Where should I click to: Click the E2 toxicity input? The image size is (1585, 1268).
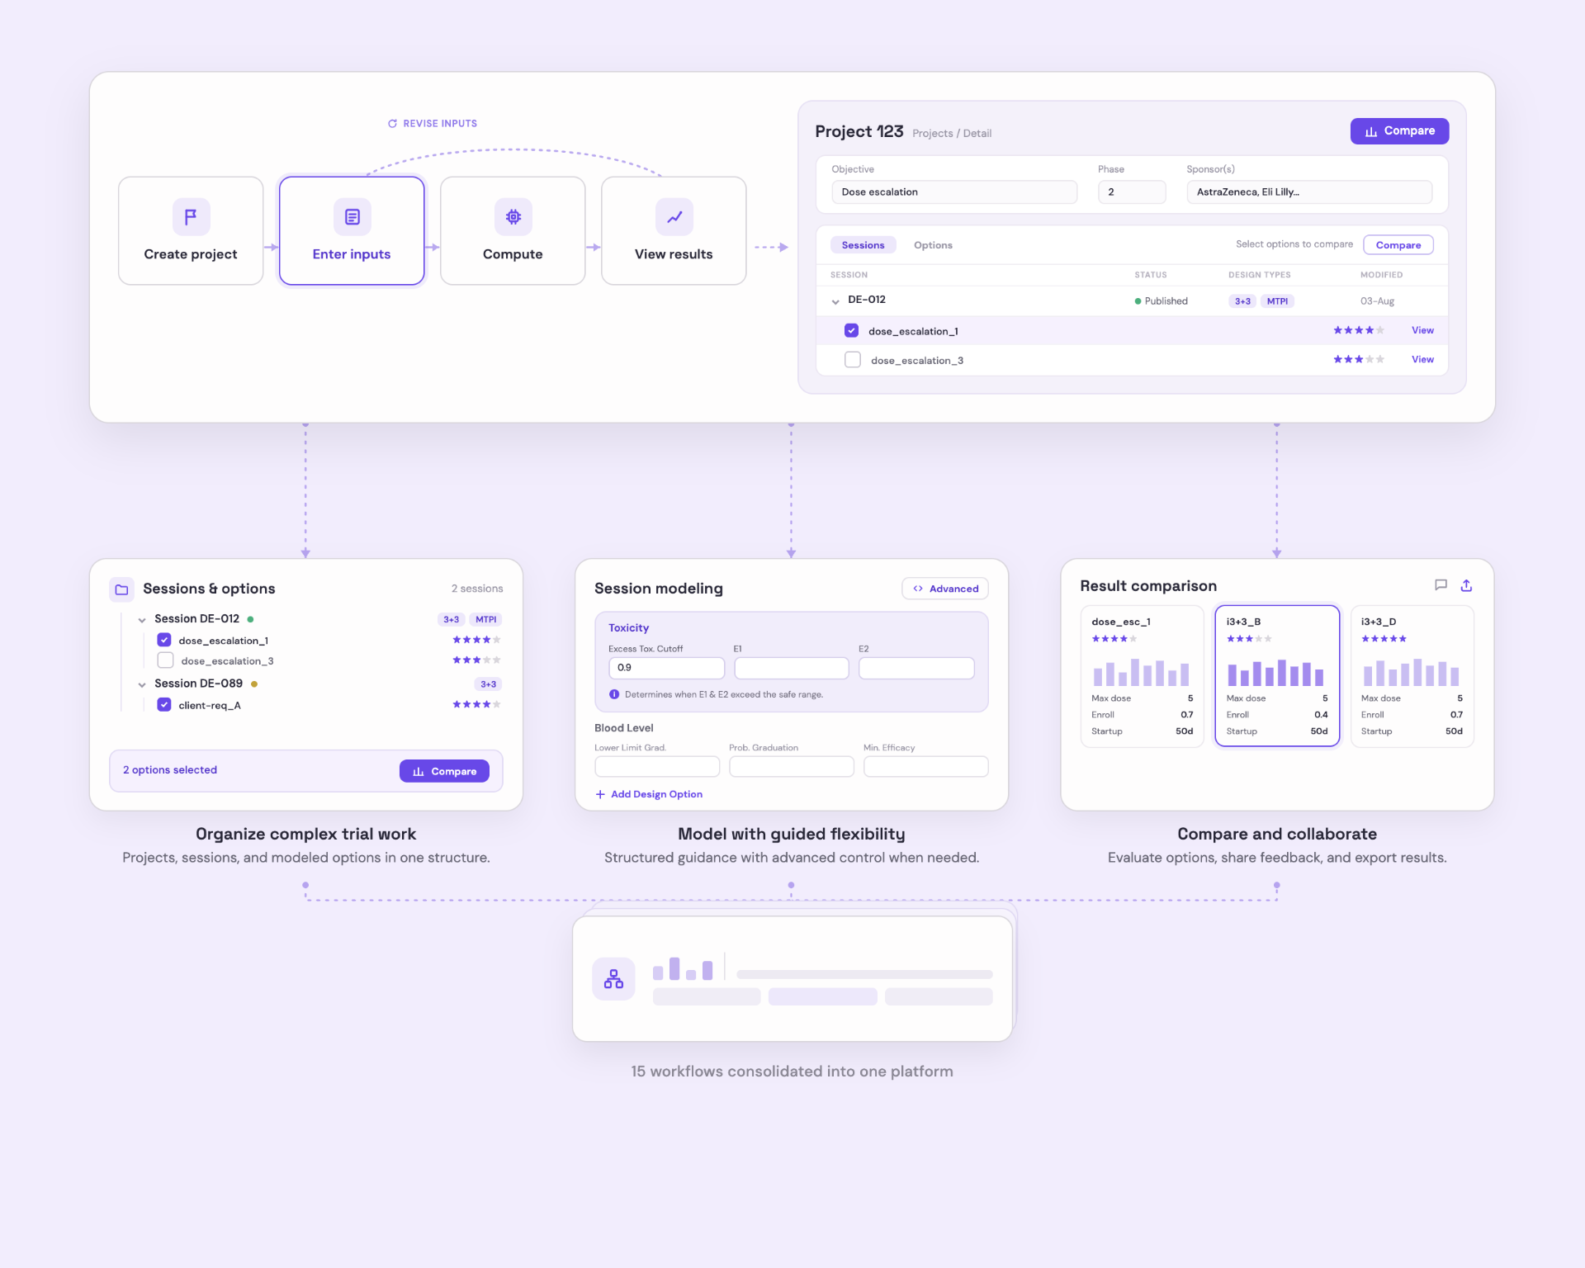coord(916,668)
